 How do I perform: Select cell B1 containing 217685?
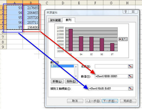[x=31, y=8]
